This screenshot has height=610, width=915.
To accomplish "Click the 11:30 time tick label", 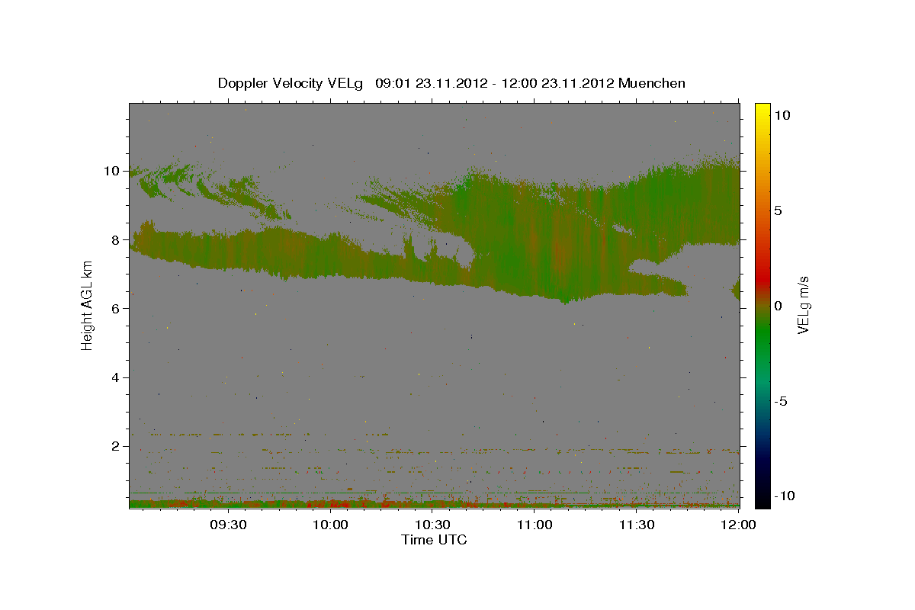I will pyautogui.click(x=637, y=525).
